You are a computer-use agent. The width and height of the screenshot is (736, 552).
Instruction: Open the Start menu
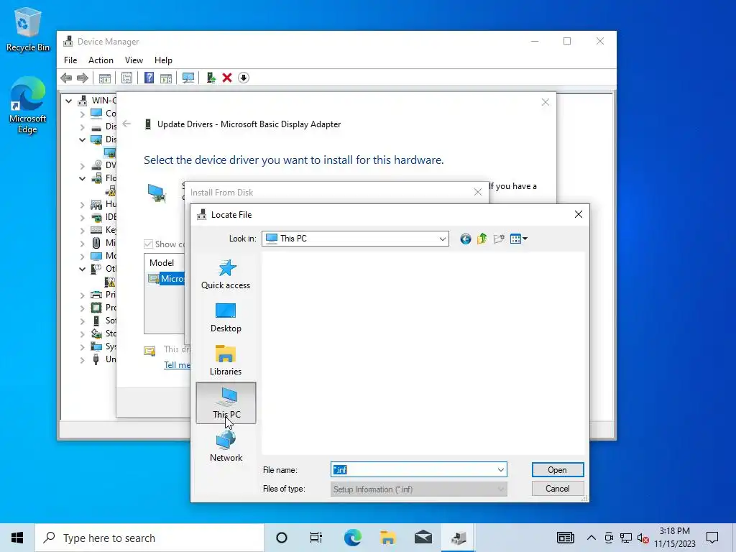coord(17,538)
